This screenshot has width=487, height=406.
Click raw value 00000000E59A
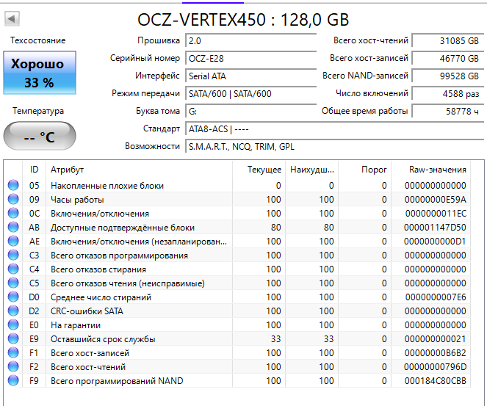coord(435,199)
